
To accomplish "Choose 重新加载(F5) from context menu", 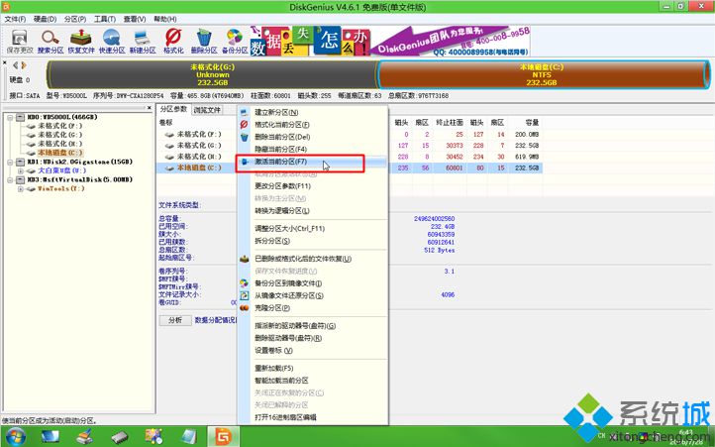I will pos(312,369).
